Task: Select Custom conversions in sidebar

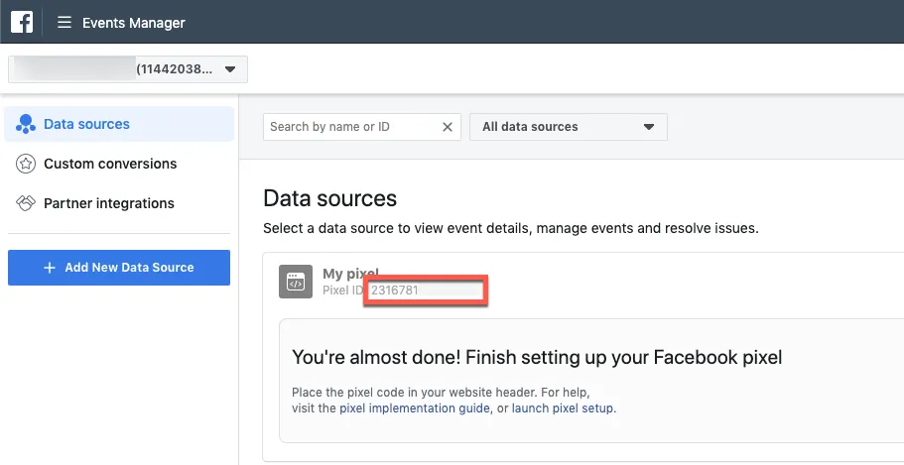Action: click(x=110, y=164)
